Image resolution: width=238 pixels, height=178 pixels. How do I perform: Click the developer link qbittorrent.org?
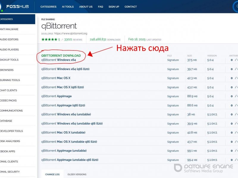pyautogui.click(x=71, y=34)
